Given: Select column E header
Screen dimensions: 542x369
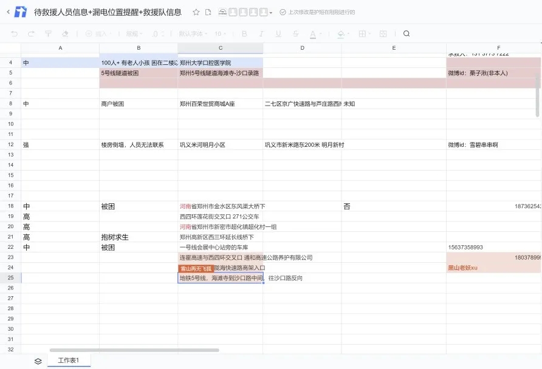Looking at the screenshot, I should (x=394, y=48).
